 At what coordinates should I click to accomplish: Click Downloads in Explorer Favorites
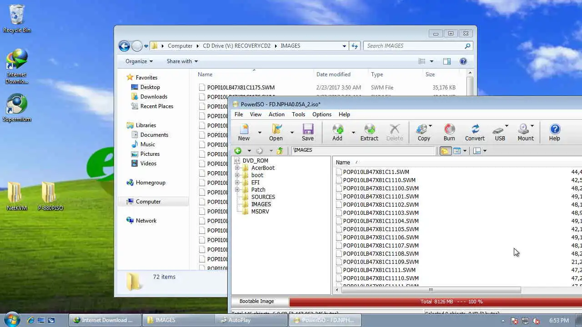point(154,97)
